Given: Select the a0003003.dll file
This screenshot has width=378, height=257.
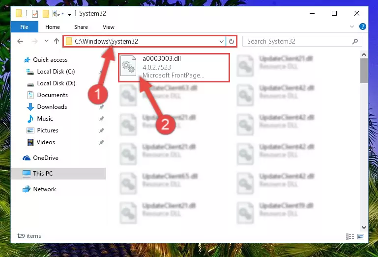Looking at the screenshot, I should coord(174,68).
